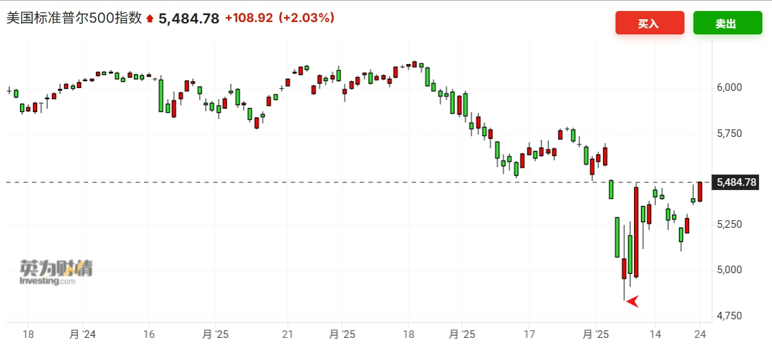Click the 14 date axis label
Image resolution: width=772 pixels, height=362 pixels.
(655, 334)
